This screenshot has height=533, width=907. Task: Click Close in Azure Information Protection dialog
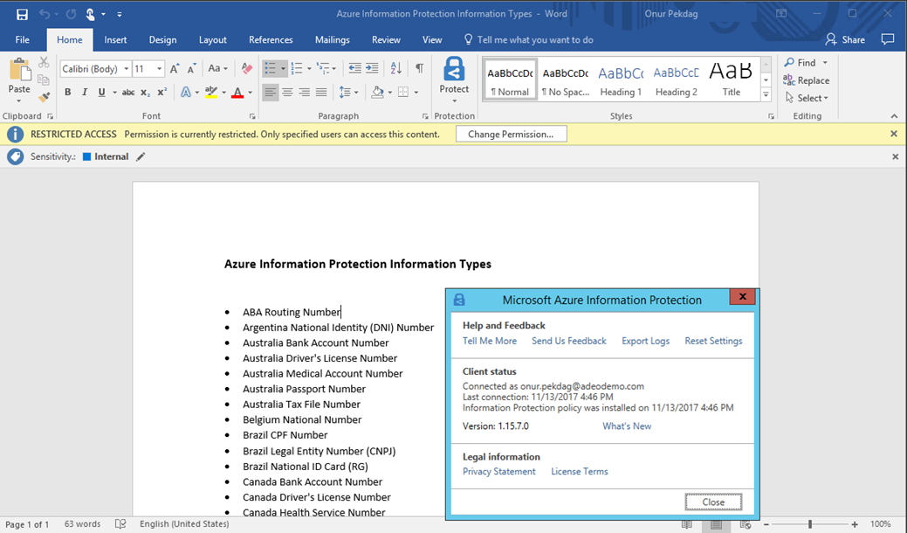(x=713, y=502)
